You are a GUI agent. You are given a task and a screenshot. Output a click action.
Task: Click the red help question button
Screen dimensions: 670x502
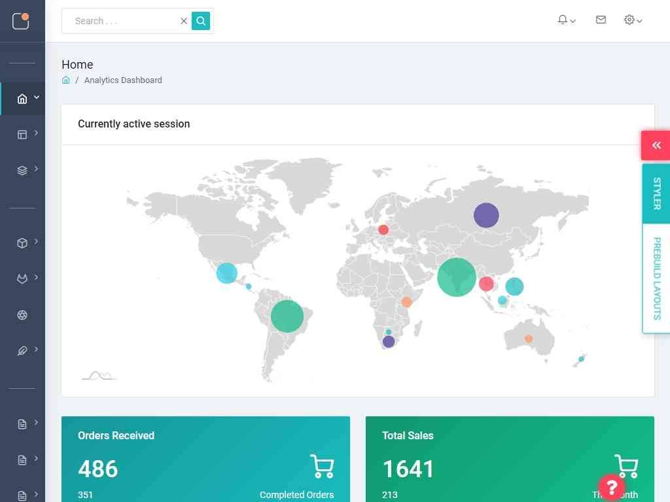point(612,487)
